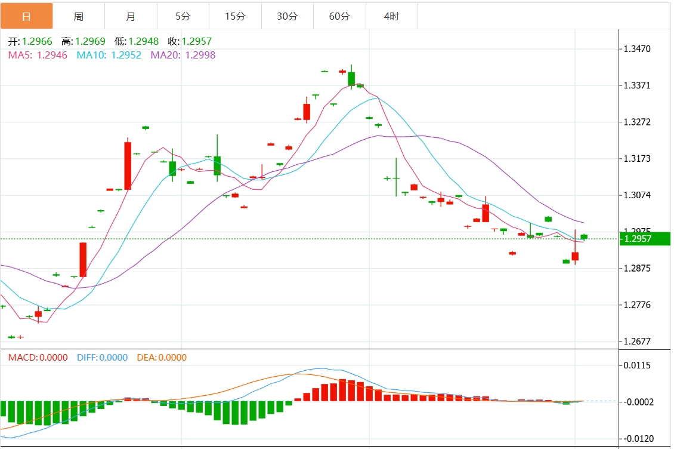Select the 周 weekly timeframe tab
The width and height of the screenshot is (674, 449).
pyautogui.click(x=79, y=16)
